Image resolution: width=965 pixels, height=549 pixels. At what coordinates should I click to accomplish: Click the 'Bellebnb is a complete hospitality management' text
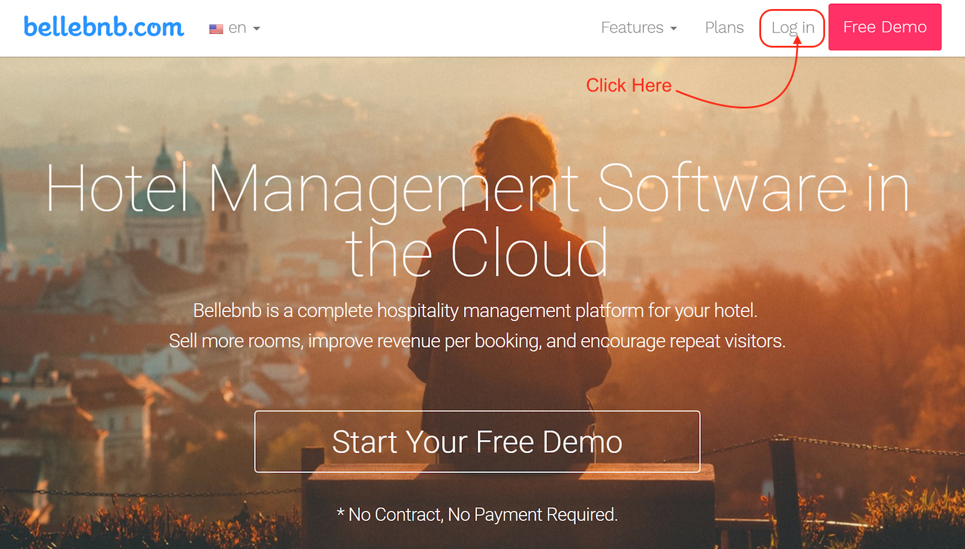click(x=475, y=310)
